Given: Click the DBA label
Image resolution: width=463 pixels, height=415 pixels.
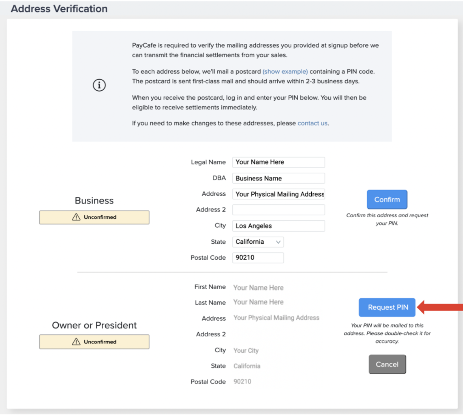Looking at the screenshot, I should coord(219,178).
